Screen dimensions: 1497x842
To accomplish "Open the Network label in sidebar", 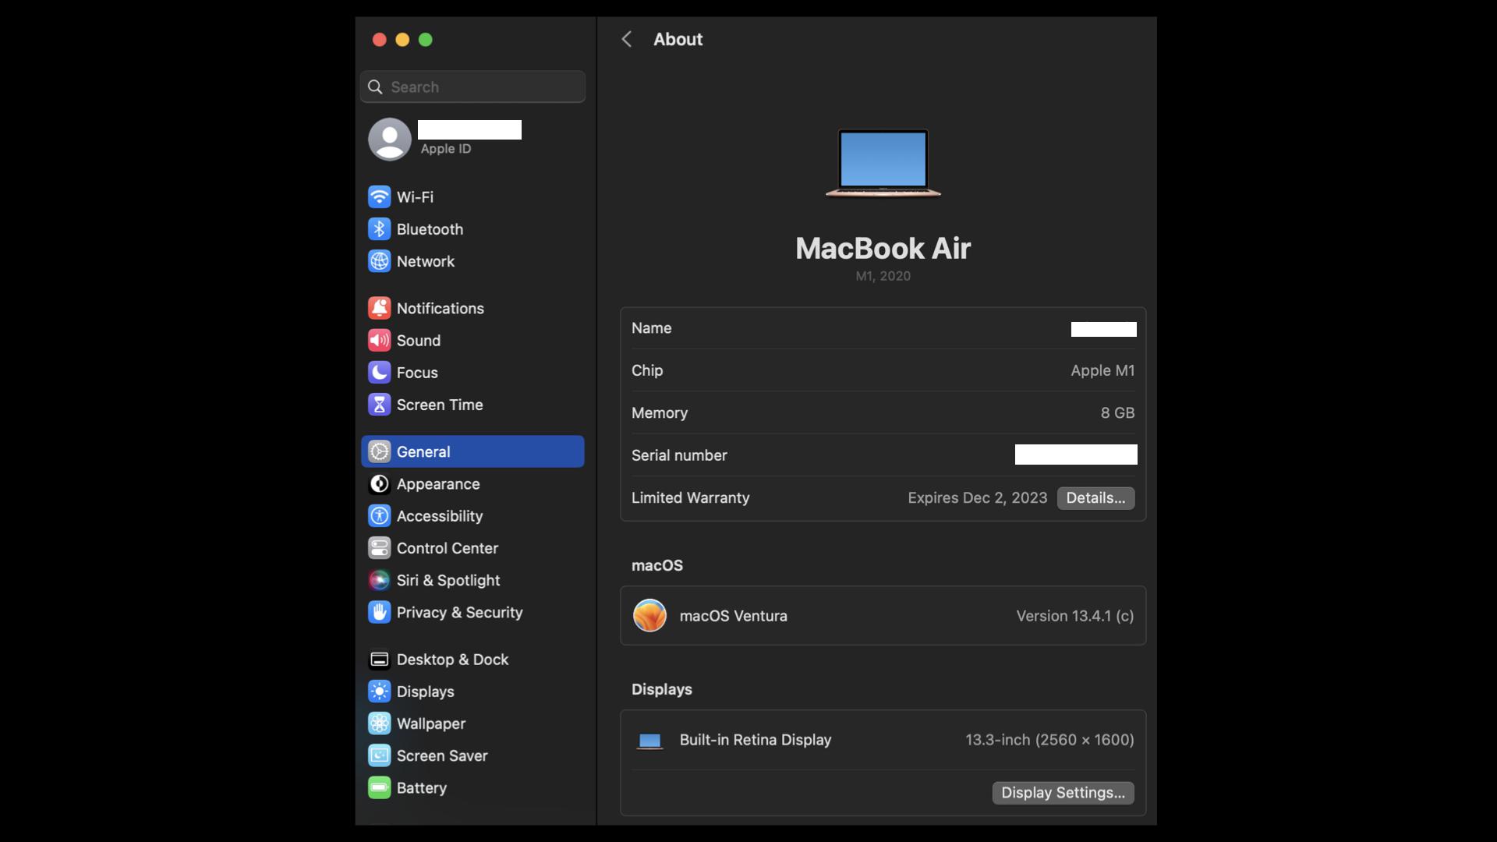I will coord(425,261).
